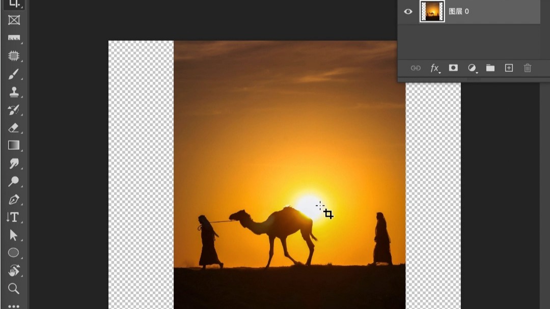
Task: Select the Pen tool
Action: tap(14, 199)
